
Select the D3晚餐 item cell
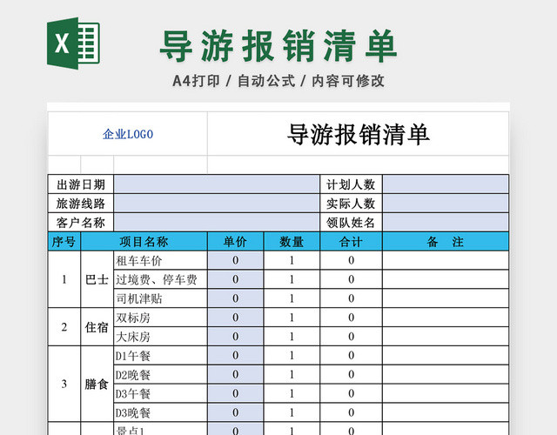coord(160,412)
